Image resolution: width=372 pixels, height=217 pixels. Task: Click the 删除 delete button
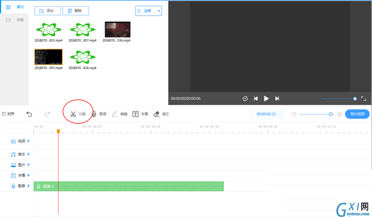pos(76,11)
